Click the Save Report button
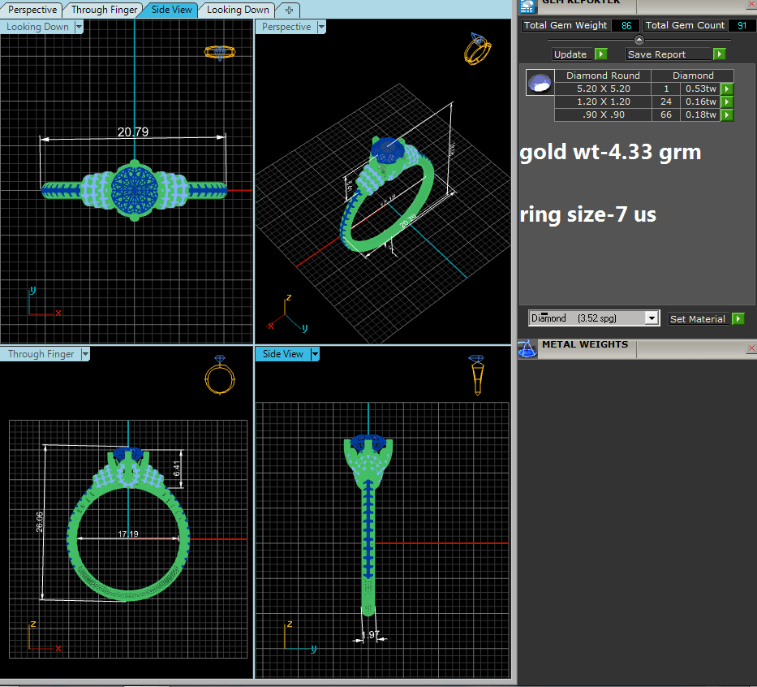 click(668, 54)
